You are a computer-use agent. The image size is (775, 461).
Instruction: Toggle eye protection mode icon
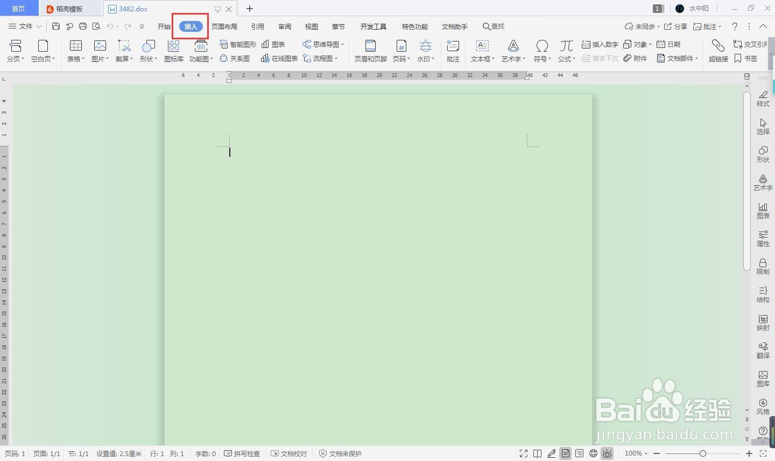[607, 453]
